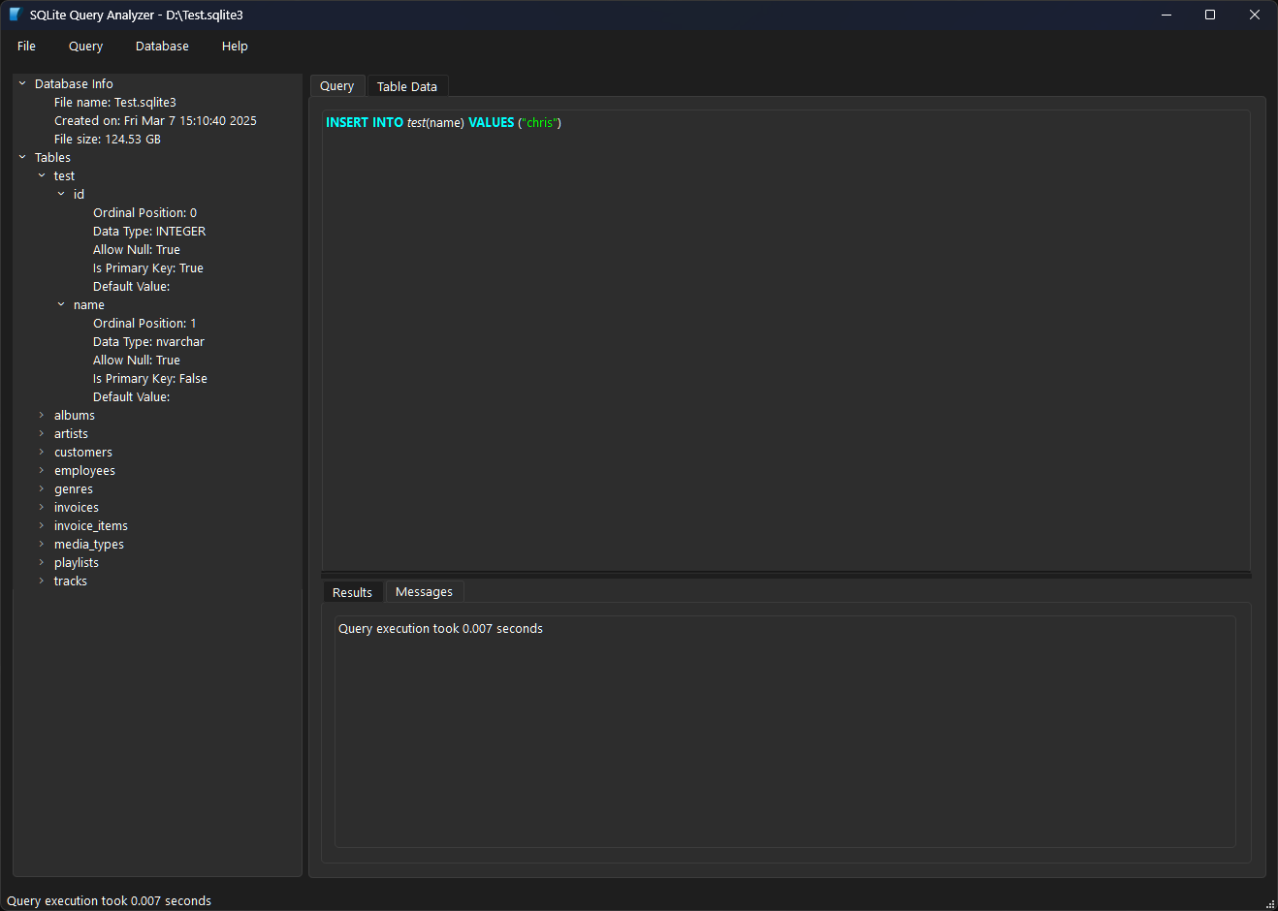The image size is (1278, 911).
Task: Select the Query tab
Action: click(337, 86)
